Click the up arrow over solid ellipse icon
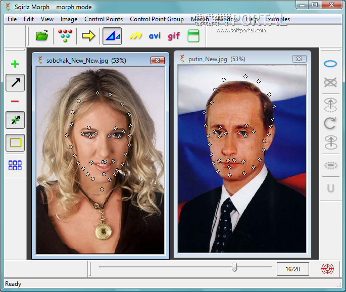346x292 pixels. (x=331, y=142)
